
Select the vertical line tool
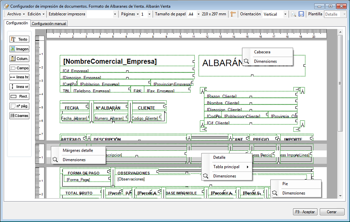19,87
